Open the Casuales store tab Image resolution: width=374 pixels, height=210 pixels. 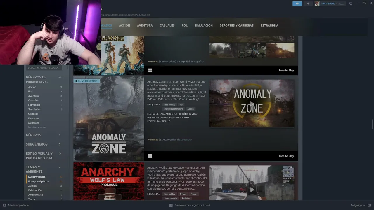167,25
